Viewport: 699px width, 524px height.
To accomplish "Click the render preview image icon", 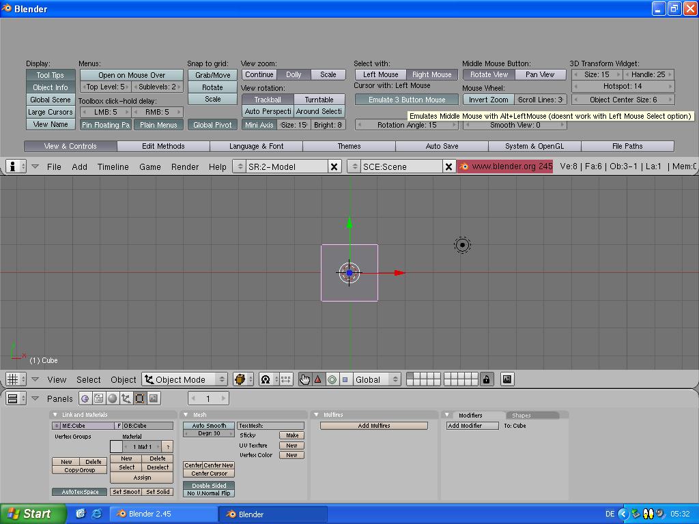I will [507, 379].
